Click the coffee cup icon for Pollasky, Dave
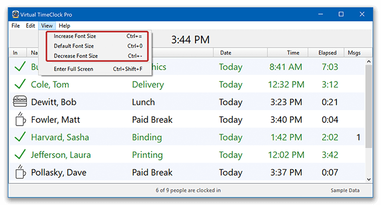 pyautogui.click(x=20, y=172)
